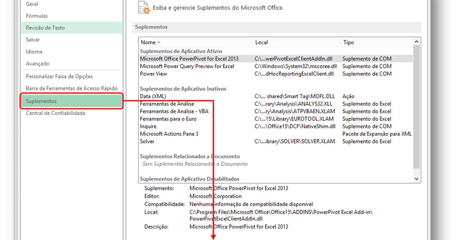
Task: Select Ferramentas de Análise - VBA row
Action: tap(276, 111)
